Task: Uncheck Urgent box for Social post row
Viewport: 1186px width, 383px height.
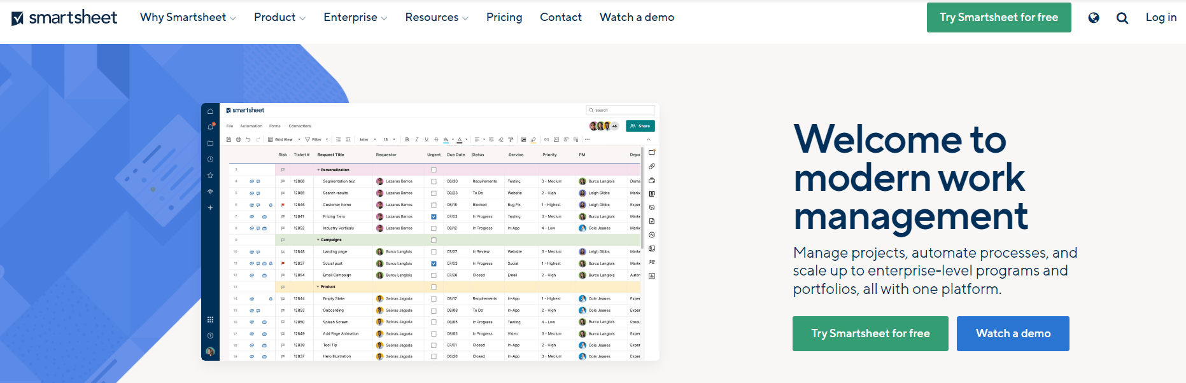Action: coord(434,263)
